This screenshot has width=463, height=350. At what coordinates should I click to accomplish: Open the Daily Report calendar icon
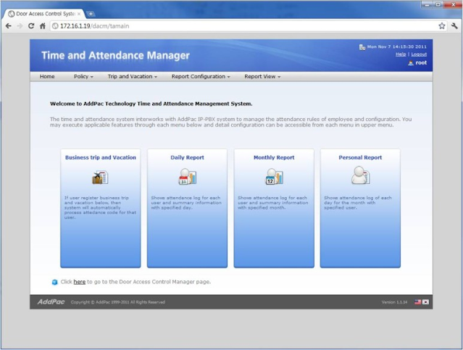[x=187, y=177]
